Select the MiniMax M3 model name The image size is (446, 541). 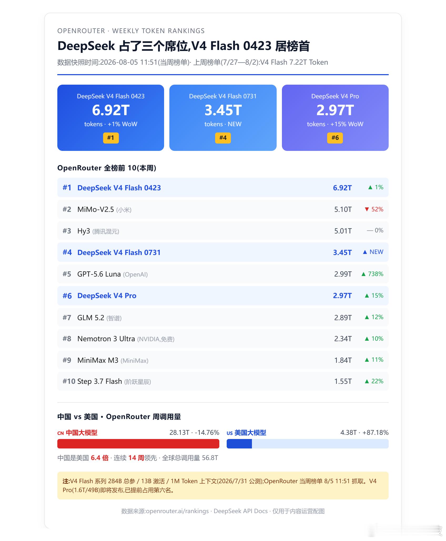point(98,360)
